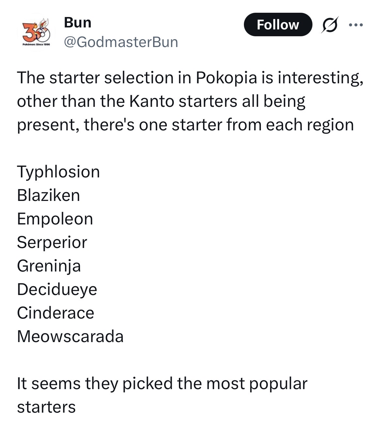
Task: Click the Greninja line in the list
Action: [49, 266]
